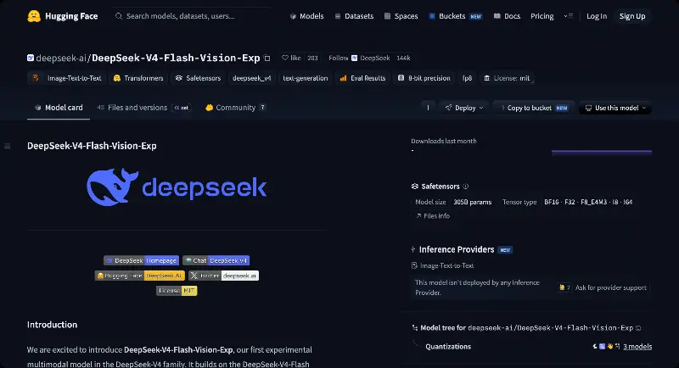Click the License MIT badge
This screenshot has width=679, height=368.
[177, 291]
